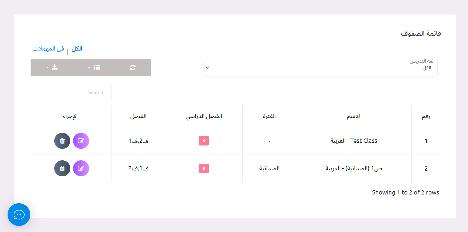Viewport: 468px width, 232px height.
Task: Delete the Test Class row
Action: [x=62, y=141]
